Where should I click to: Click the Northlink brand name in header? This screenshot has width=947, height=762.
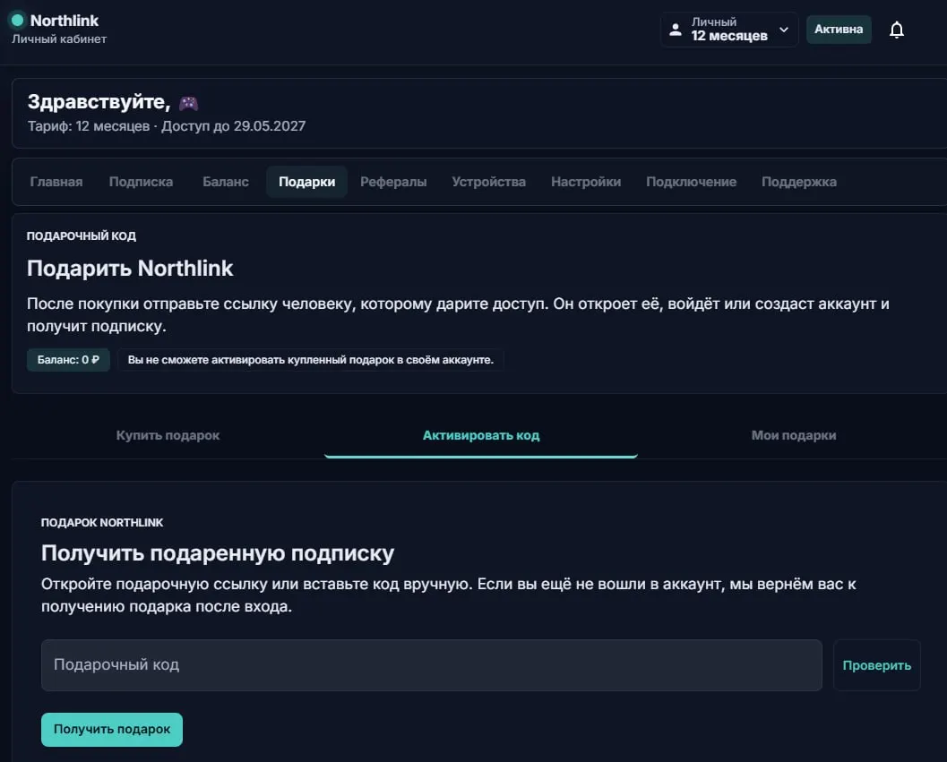(x=64, y=21)
